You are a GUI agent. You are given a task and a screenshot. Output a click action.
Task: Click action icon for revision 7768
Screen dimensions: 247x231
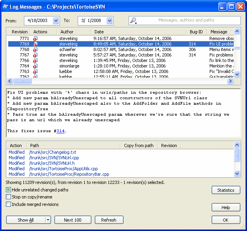coord(36,50)
